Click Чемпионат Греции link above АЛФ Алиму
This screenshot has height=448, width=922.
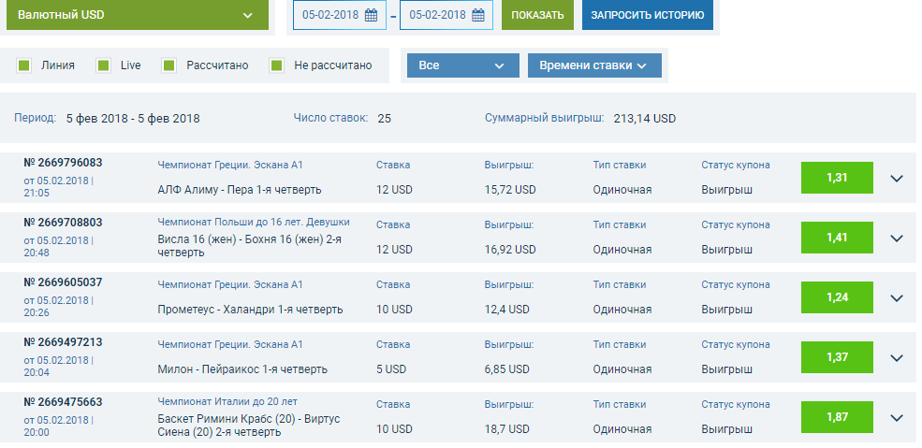point(230,165)
